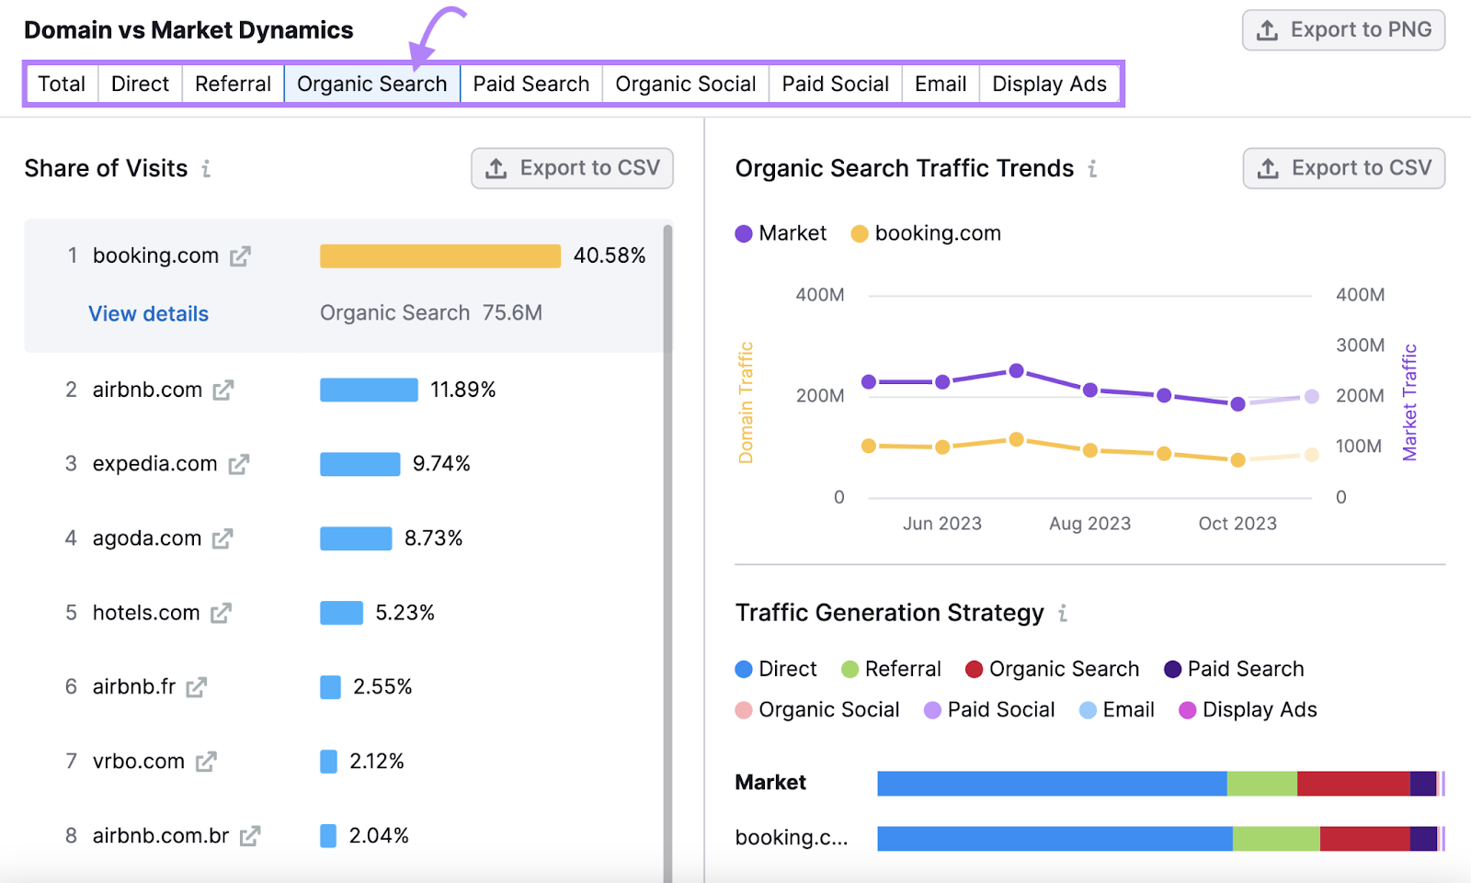Open airbnb.fr external link icon
This screenshot has width=1471, height=883.
pyautogui.click(x=197, y=687)
